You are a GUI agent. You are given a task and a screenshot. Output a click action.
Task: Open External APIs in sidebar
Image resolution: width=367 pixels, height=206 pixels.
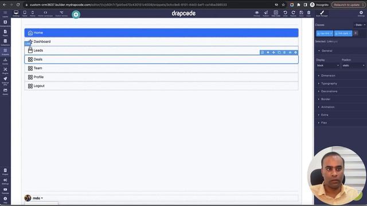pyautogui.click(x=5, y=81)
